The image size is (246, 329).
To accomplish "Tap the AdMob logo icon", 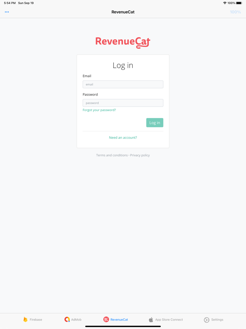I will point(67,319).
